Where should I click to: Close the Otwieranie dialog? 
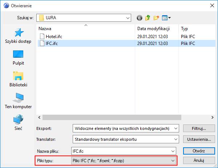coord(212,5)
